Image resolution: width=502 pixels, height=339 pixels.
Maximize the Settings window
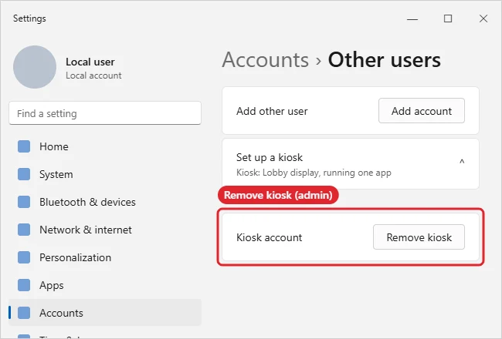click(448, 18)
